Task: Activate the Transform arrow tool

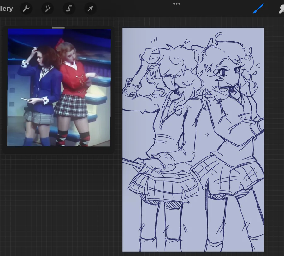Action: tap(90, 9)
